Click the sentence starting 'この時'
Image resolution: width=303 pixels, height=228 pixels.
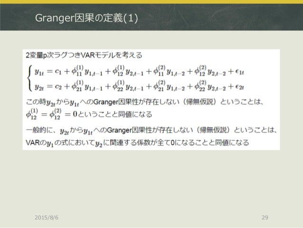[145, 102]
